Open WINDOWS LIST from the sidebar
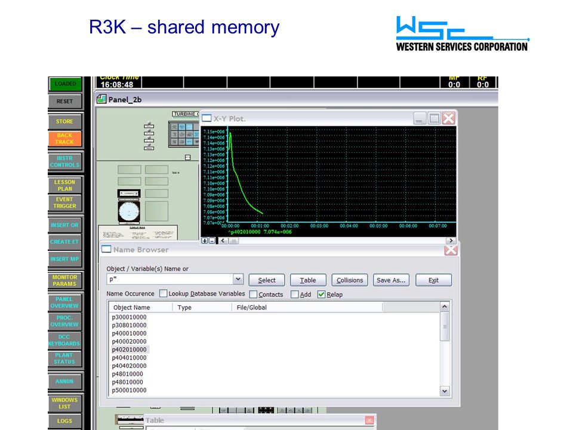 pyautogui.click(x=64, y=403)
